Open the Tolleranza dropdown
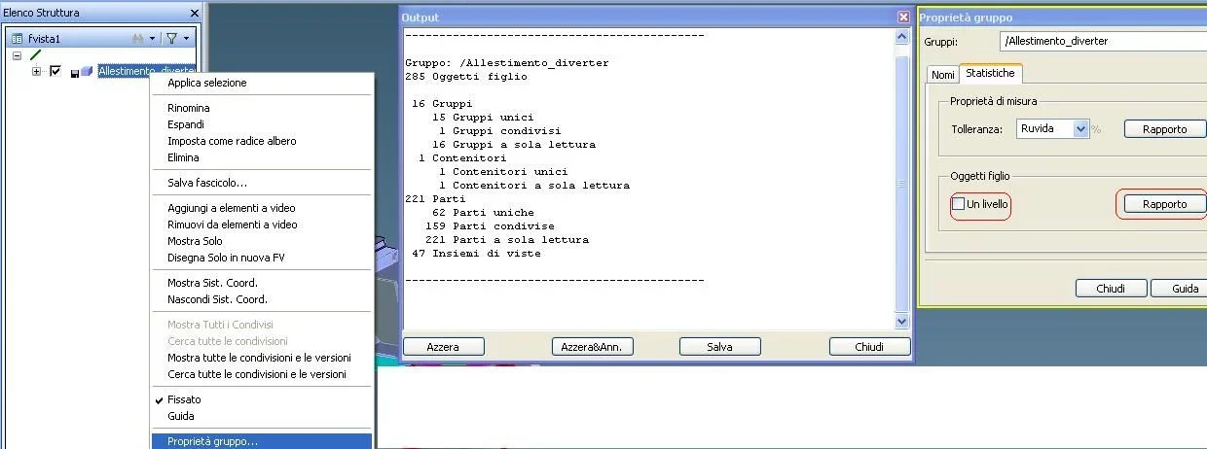Screen dimensions: 1207x449 (1079, 128)
